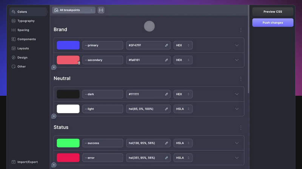Edit the #fa6161 value field

(148, 60)
